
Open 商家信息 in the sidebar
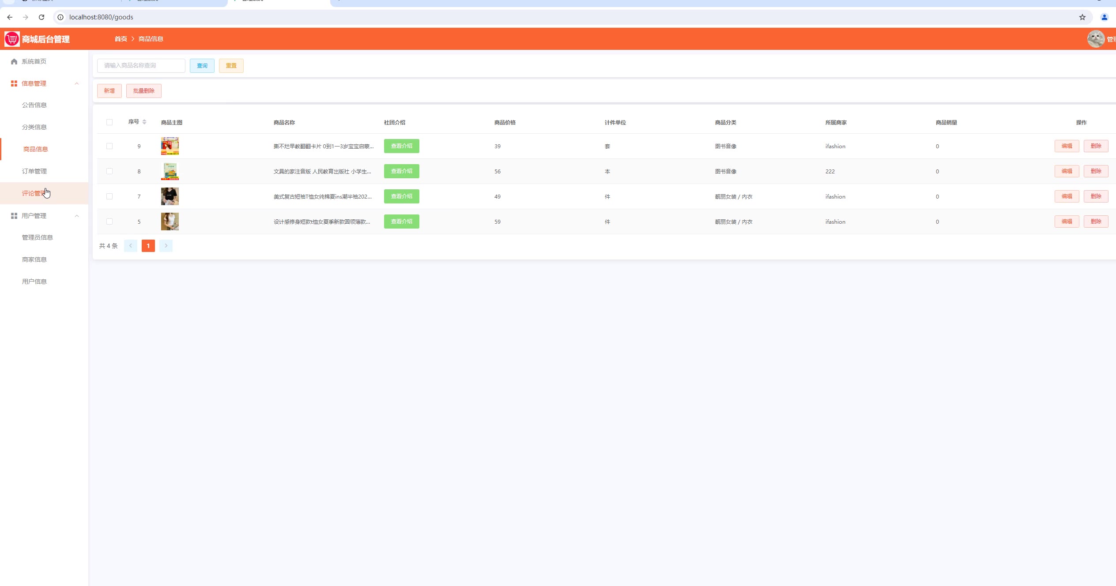pos(34,259)
